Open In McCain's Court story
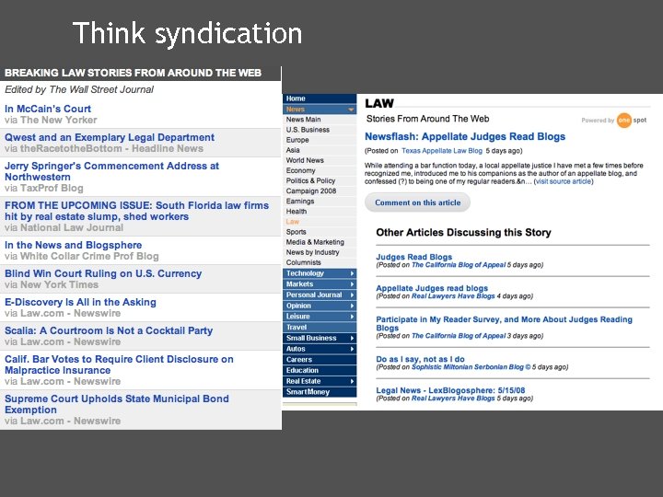663x497 pixels. coord(48,109)
